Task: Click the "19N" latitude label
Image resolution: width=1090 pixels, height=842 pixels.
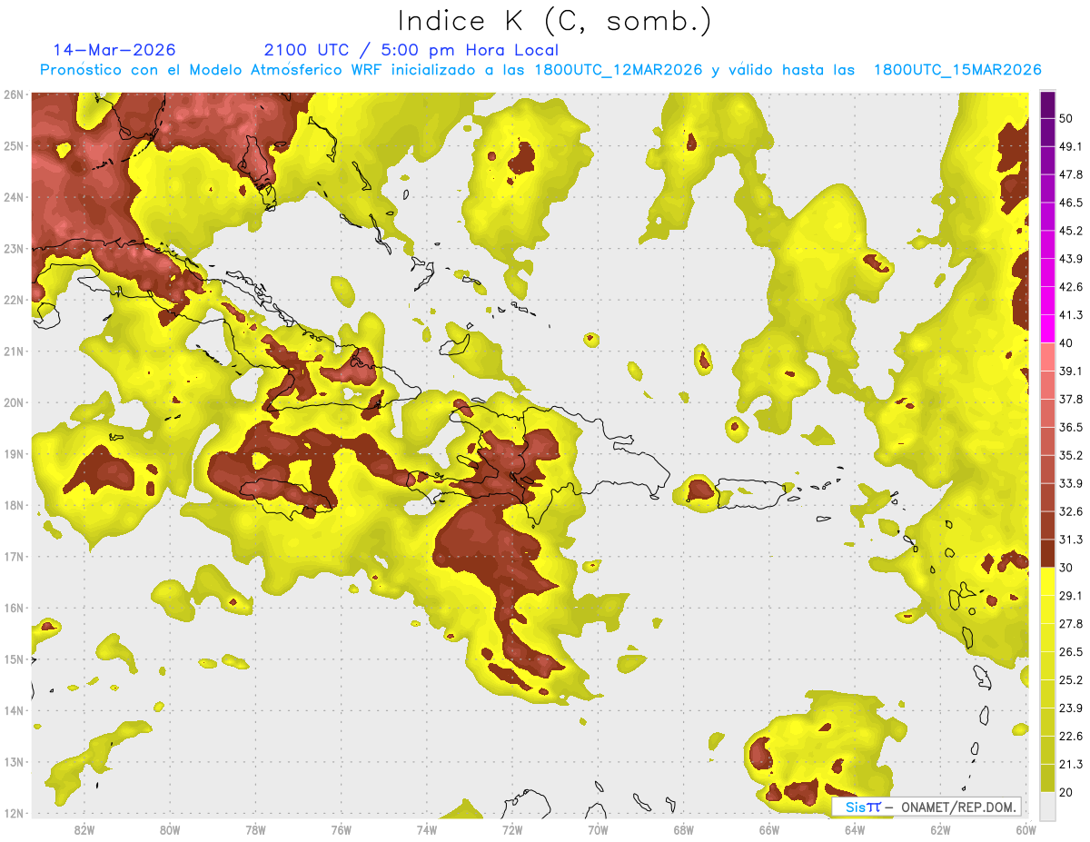Action: click(x=14, y=454)
